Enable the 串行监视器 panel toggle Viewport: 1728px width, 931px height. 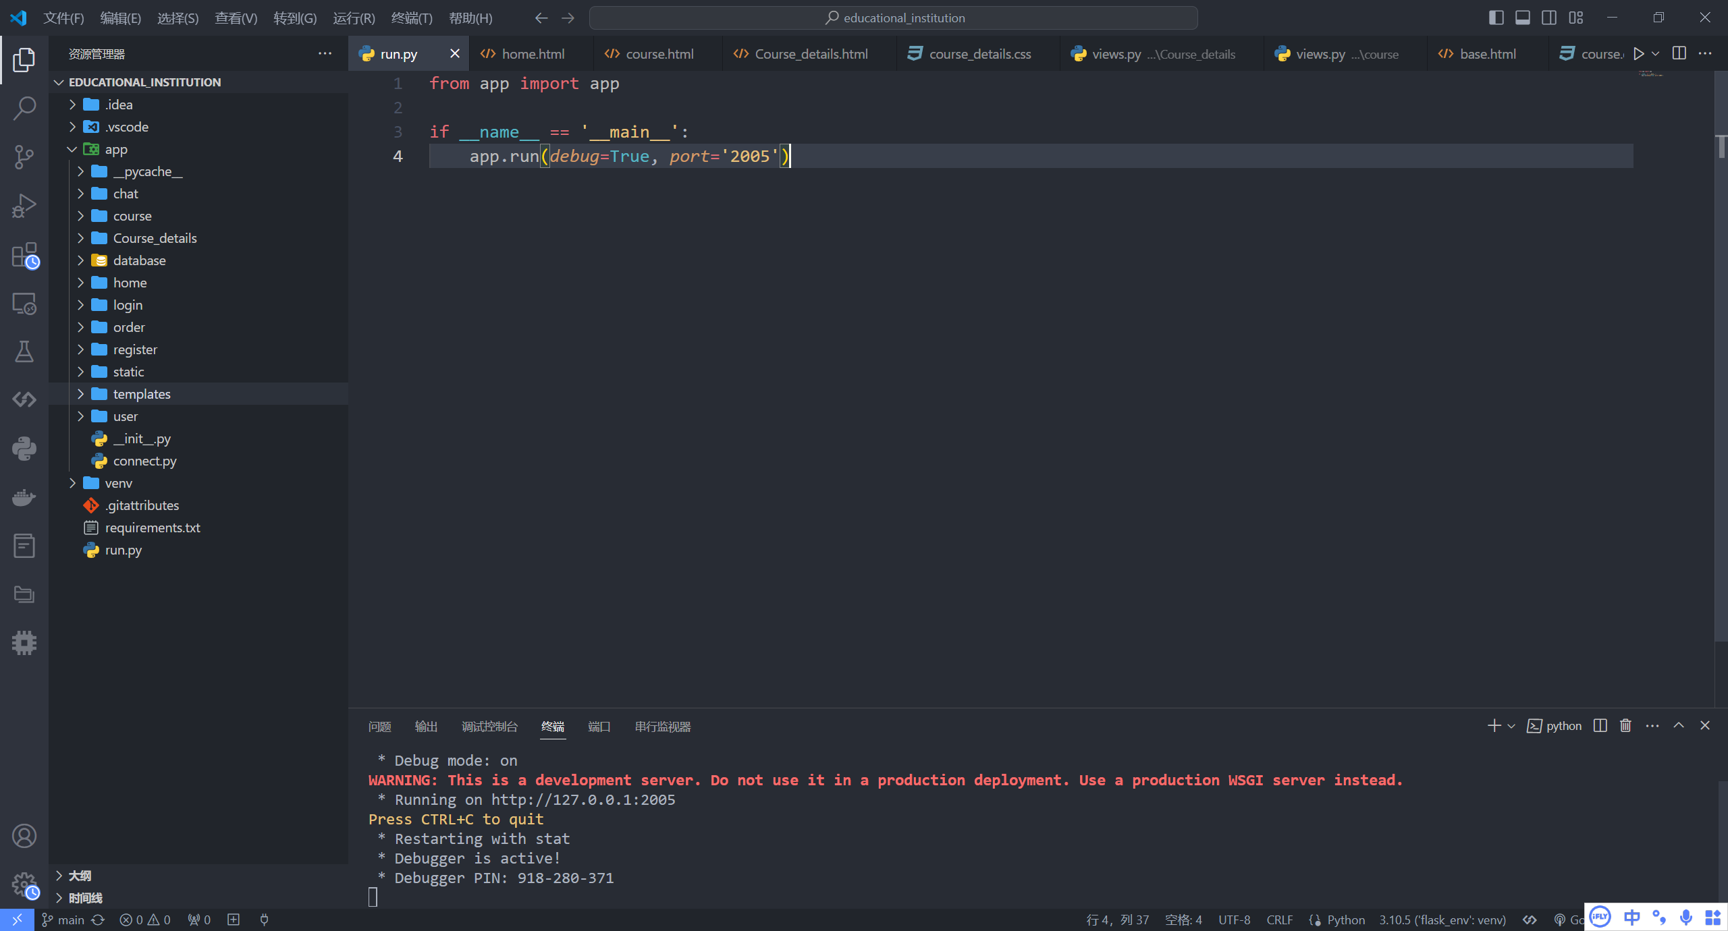point(661,726)
